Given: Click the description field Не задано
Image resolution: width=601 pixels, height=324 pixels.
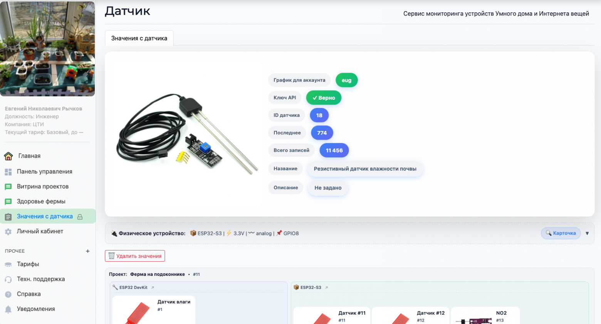Looking at the screenshot, I should coord(328,188).
